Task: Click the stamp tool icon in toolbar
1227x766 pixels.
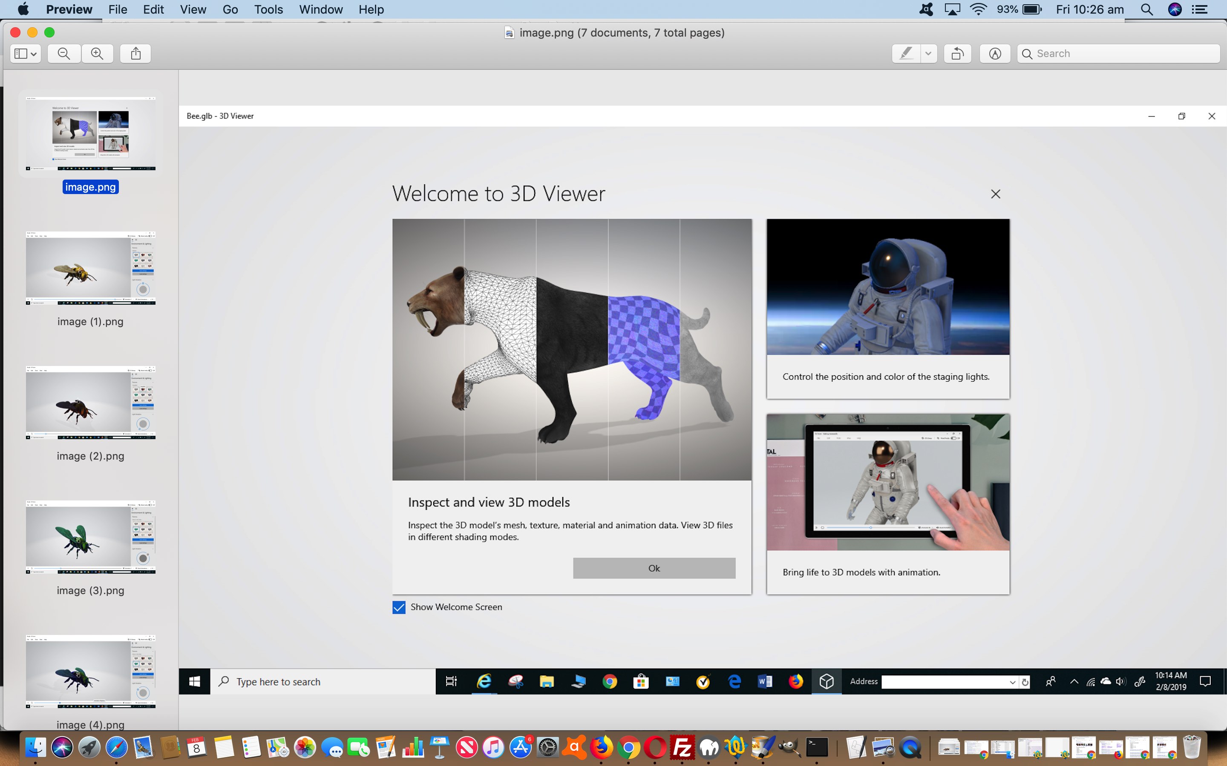Action: [994, 53]
